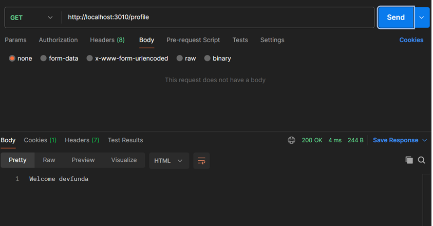The width and height of the screenshot is (433, 226).
Task: Toggle the wrap lines icon
Action: [201, 161]
